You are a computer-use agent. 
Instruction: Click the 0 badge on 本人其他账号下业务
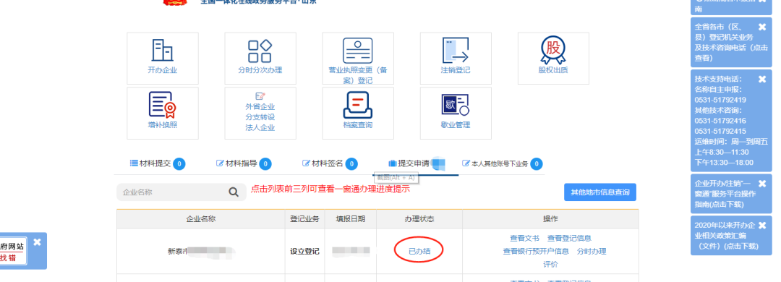536,163
